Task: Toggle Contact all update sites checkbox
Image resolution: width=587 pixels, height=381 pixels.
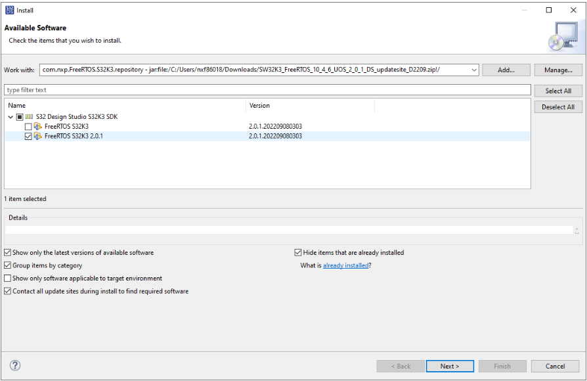Action: tap(7, 291)
